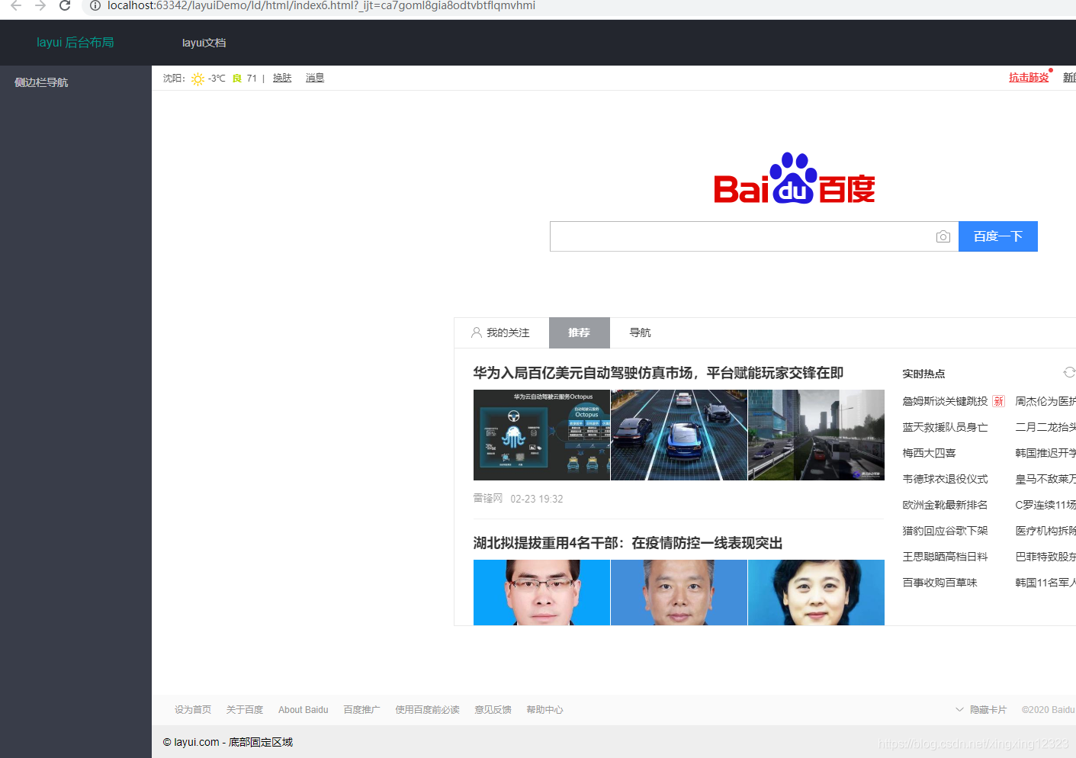Reload the page with refresh icon

point(65,5)
